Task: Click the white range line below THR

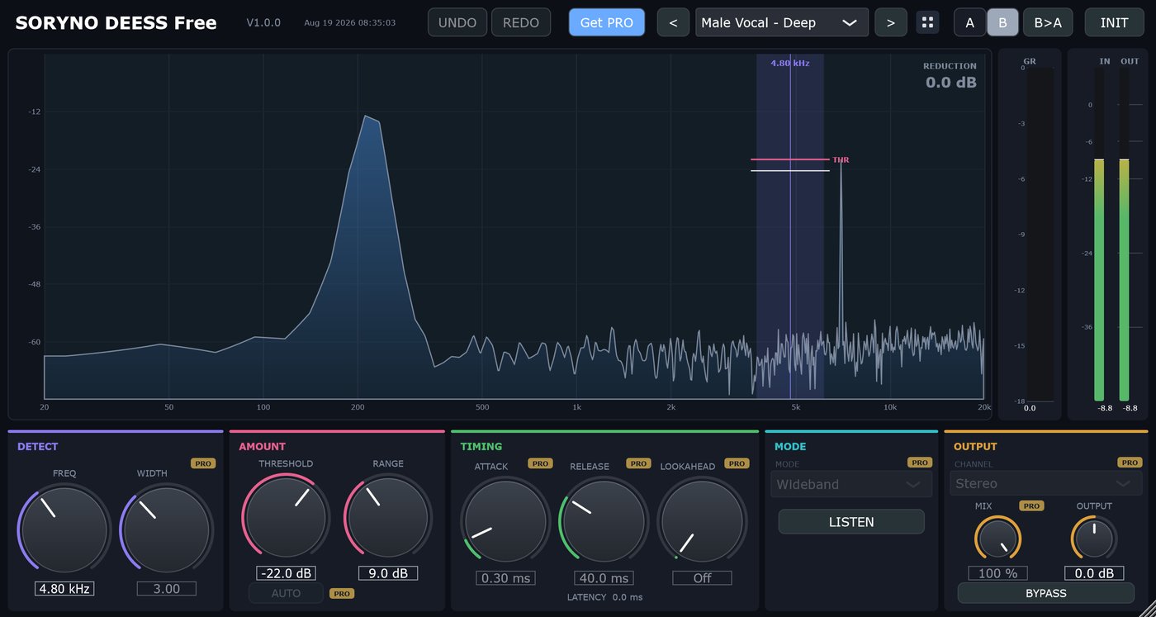Action: 789,171
